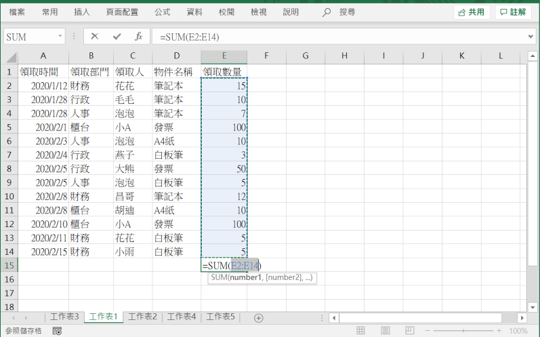This screenshot has width=540, height=337.
Task: Click date cell 2020/1/12
Action: tap(43, 86)
